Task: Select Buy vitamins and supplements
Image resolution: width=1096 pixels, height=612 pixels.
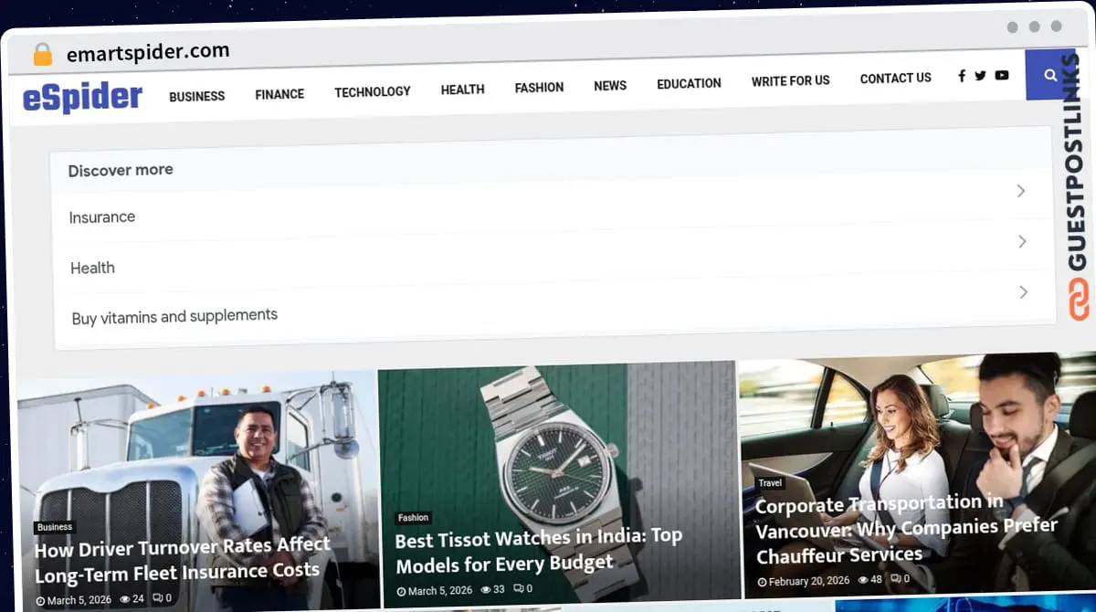Action: 174,316
